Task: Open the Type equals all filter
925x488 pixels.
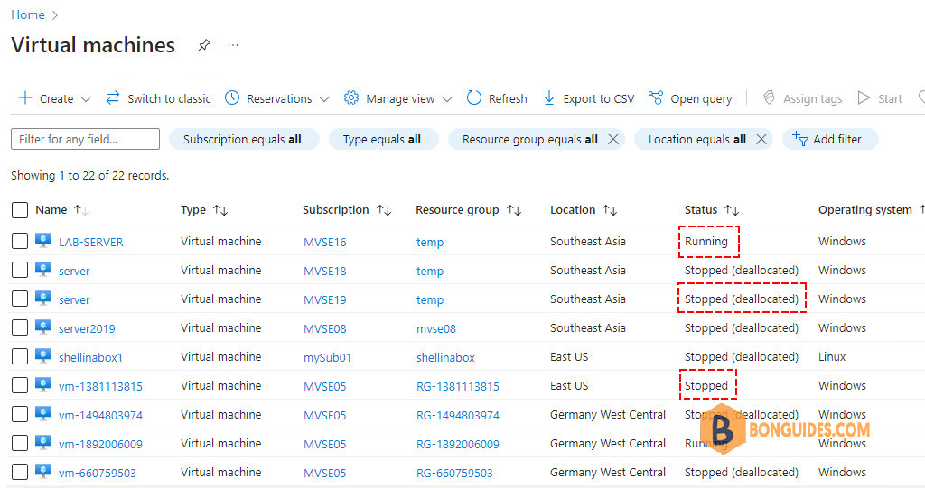Action: tap(383, 139)
